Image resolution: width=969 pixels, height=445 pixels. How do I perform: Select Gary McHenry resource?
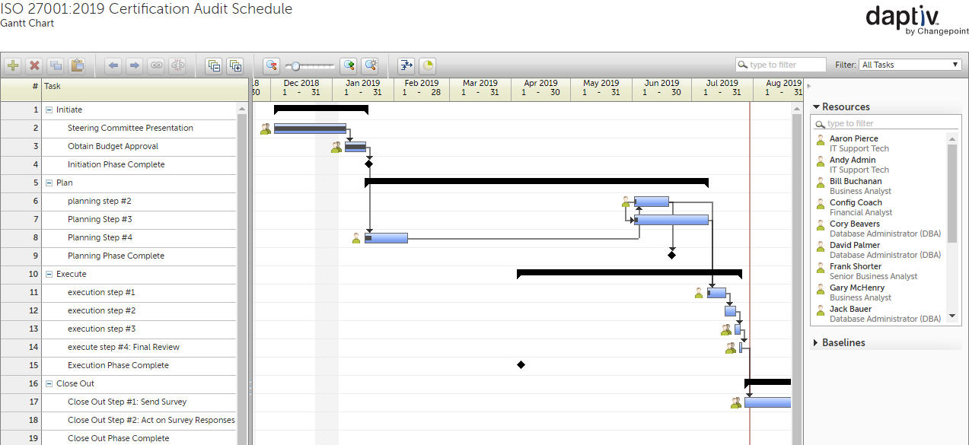[857, 288]
